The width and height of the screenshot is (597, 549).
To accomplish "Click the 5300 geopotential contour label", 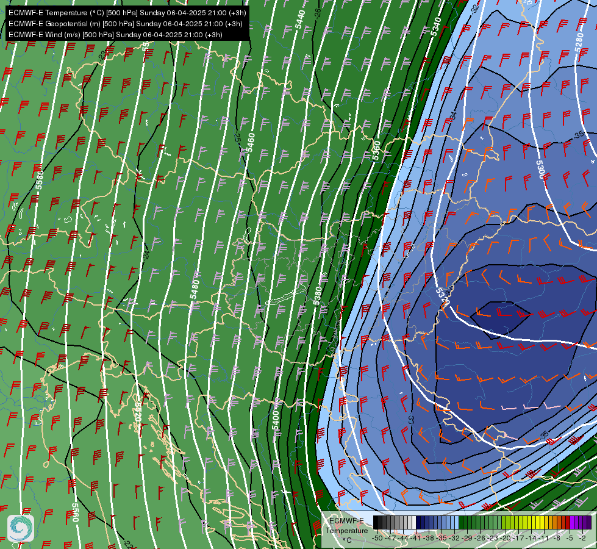I will tap(540, 170).
